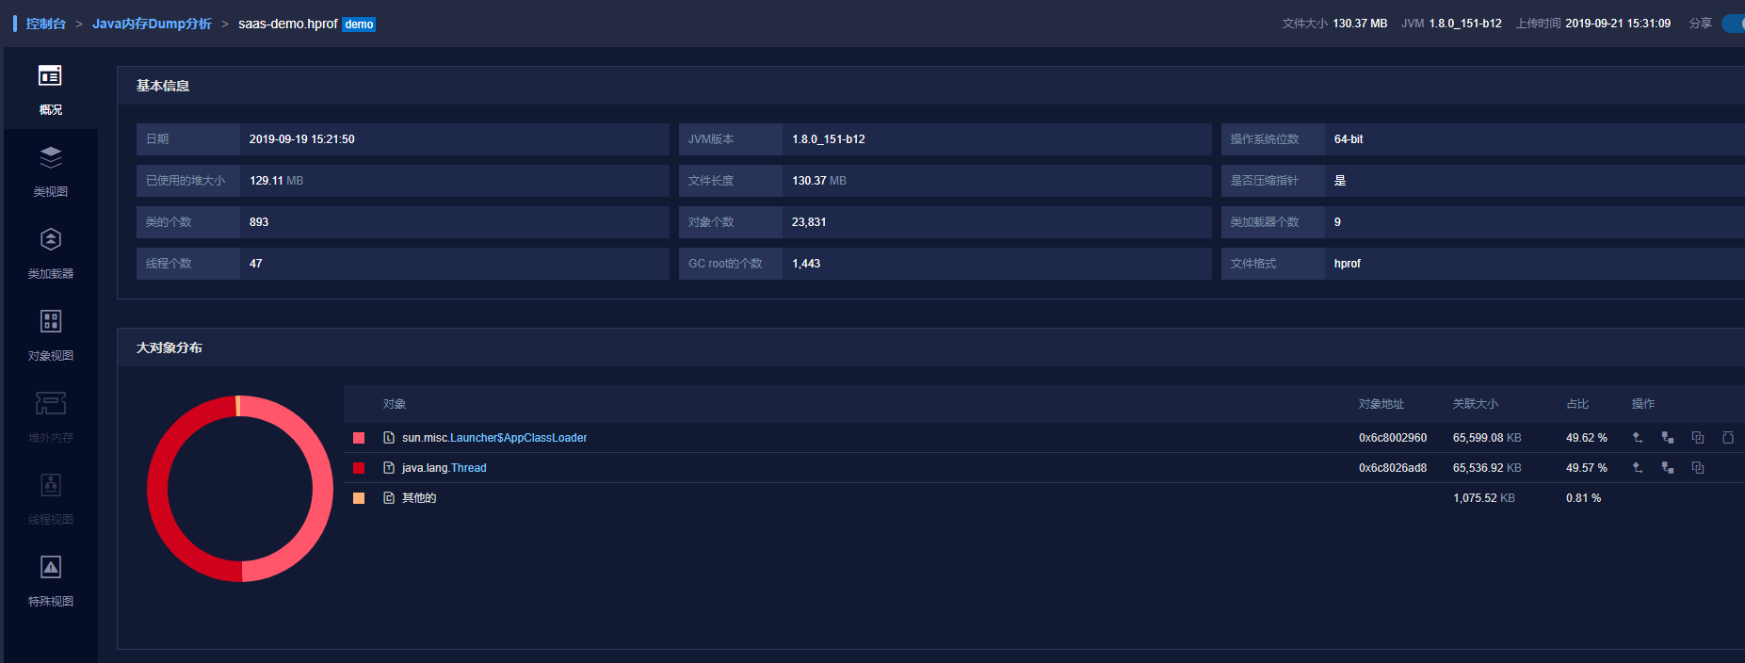Click size value 1,075.52 KB
This screenshot has width=1745, height=663.
click(x=1484, y=498)
